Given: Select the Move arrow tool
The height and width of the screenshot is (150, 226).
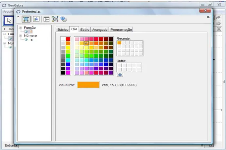Looking at the screenshot, I should click(9, 21).
